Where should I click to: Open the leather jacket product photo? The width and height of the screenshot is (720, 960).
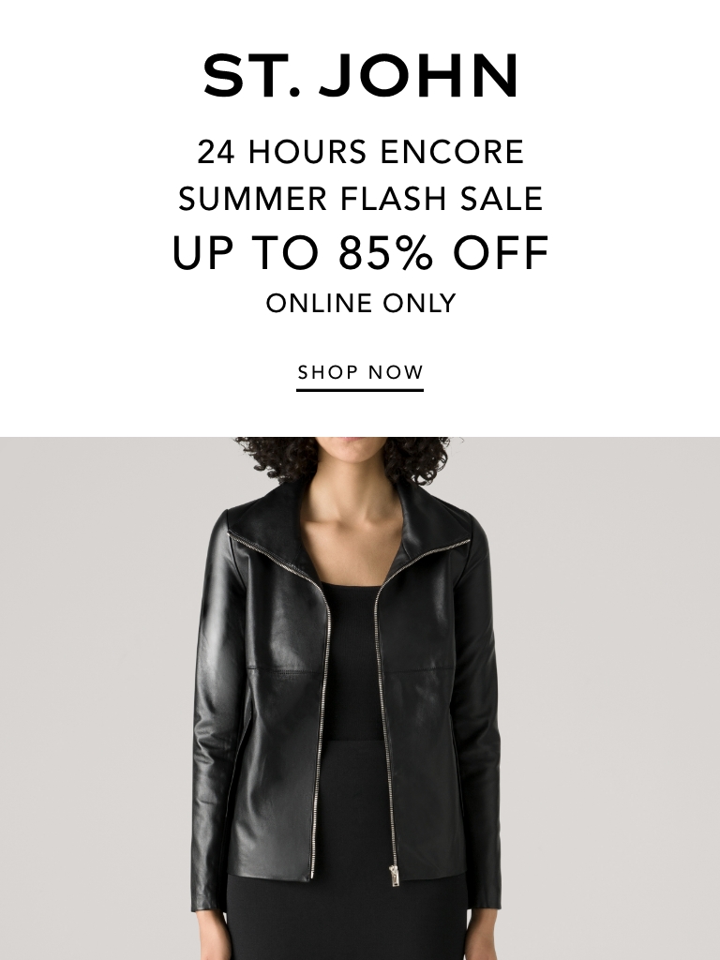[360, 697]
